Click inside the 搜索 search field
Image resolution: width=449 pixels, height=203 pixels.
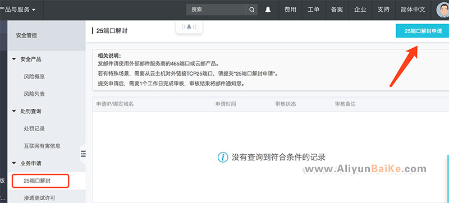tap(216, 10)
